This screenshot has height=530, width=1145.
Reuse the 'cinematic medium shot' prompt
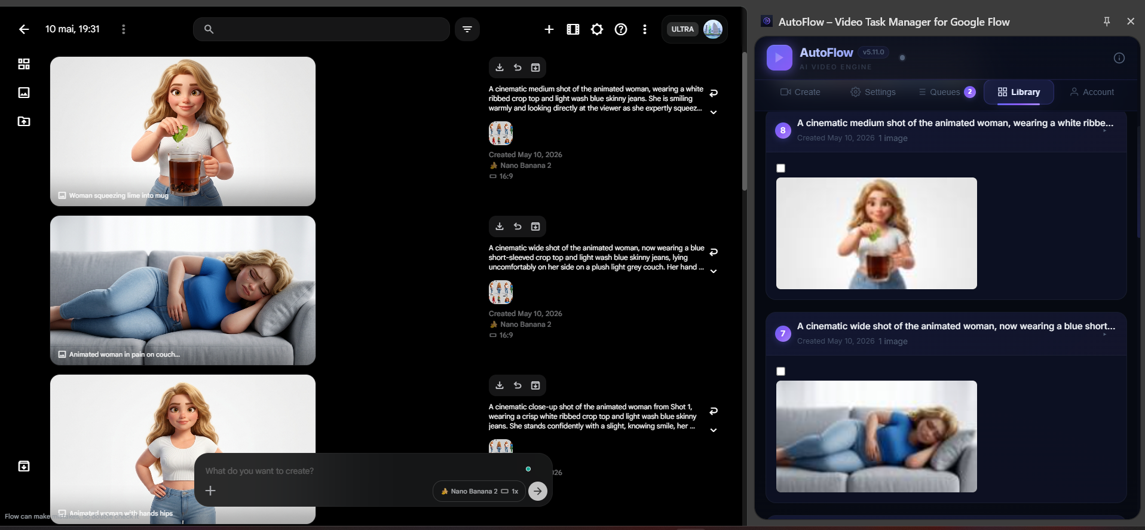pos(714,93)
